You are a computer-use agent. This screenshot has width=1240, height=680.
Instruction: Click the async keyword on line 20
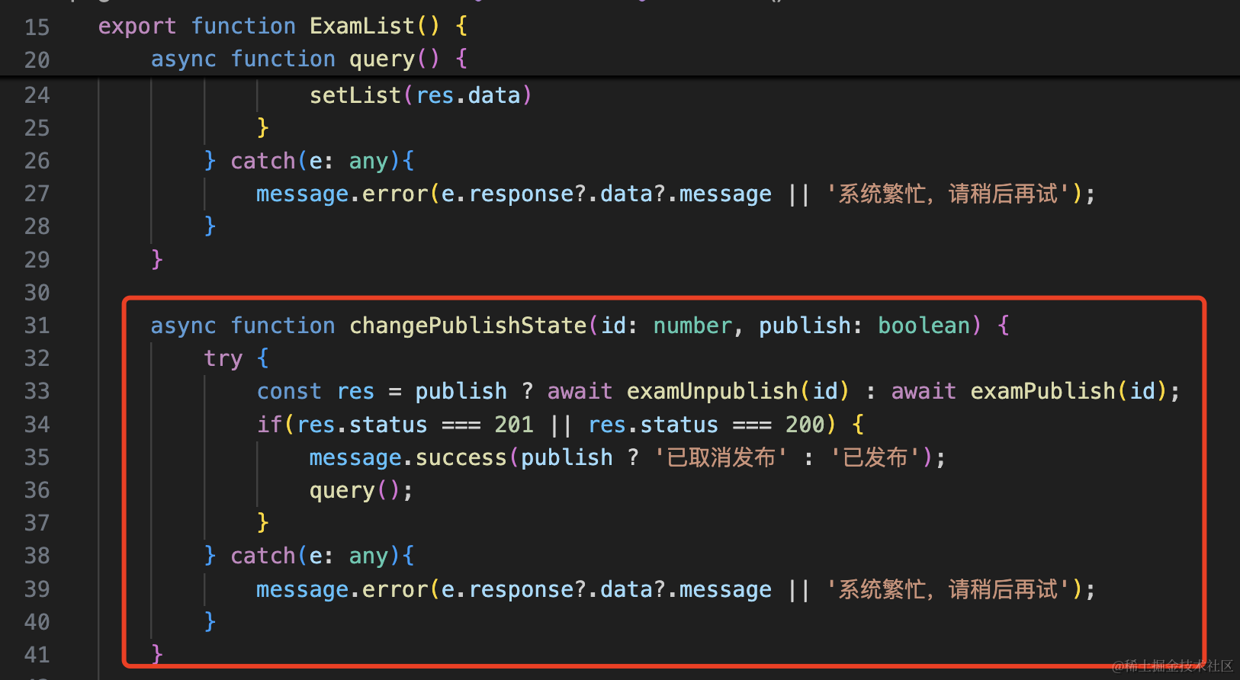click(x=184, y=59)
